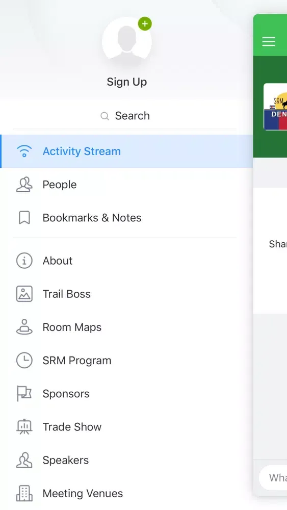Screen dimensions: 287x510
Task: Tap the green plus badge on avatar
Action: (145, 24)
